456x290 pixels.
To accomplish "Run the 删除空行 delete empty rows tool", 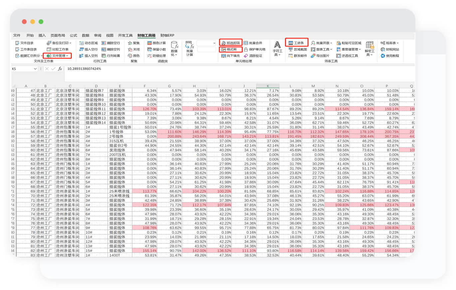I will click(104, 43).
